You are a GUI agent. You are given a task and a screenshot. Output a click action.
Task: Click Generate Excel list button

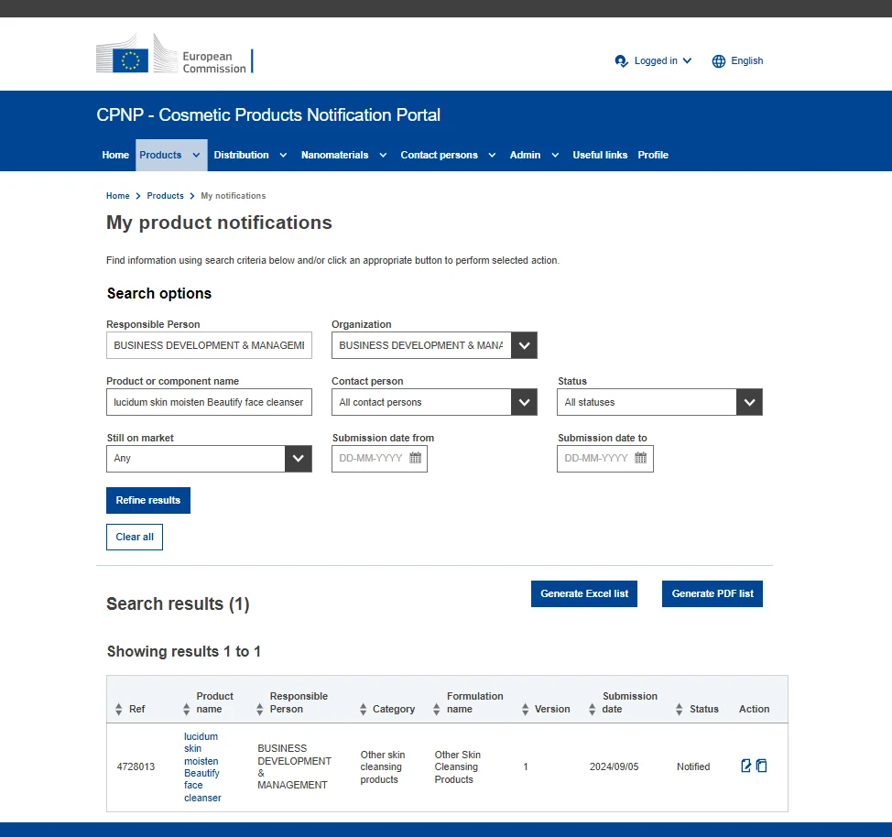584,593
